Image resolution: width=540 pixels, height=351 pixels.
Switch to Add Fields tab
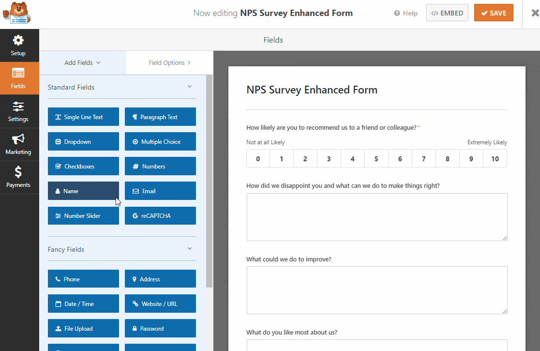(x=83, y=62)
